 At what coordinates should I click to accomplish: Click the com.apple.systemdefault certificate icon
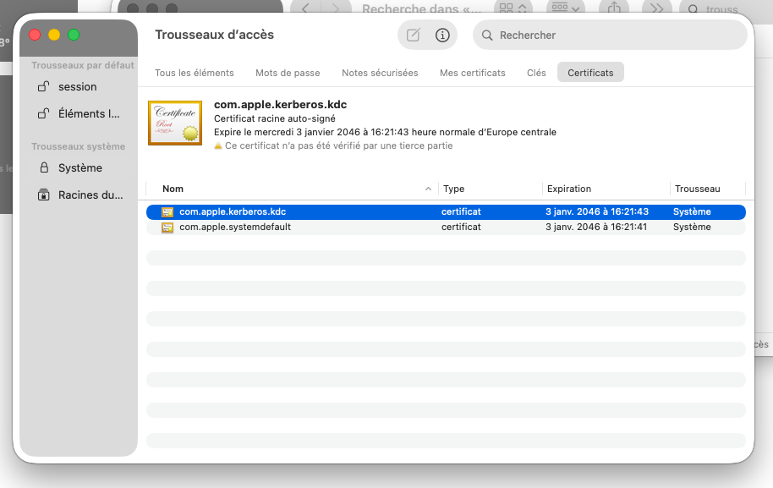tap(167, 228)
